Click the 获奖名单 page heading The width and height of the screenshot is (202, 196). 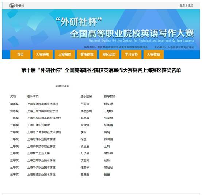(101, 70)
